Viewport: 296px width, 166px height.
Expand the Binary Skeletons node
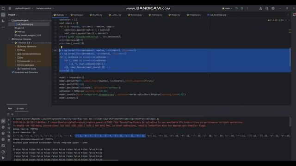pyautogui.click(x=16, y=47)
